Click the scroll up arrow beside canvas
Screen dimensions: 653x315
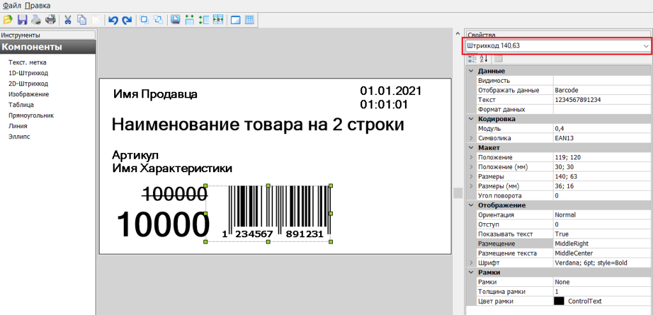[458, 33]
